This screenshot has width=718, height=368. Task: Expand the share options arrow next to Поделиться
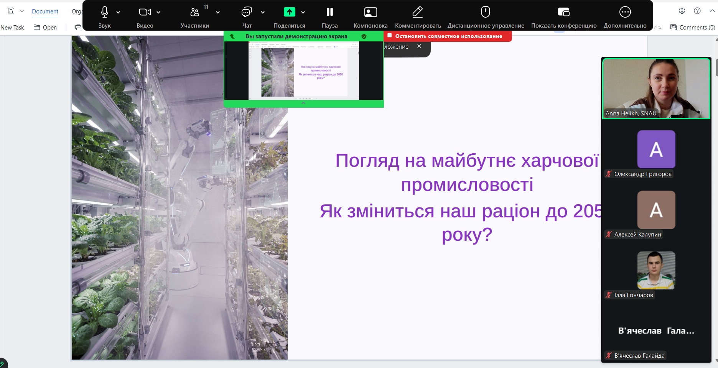tap(303, 12)
